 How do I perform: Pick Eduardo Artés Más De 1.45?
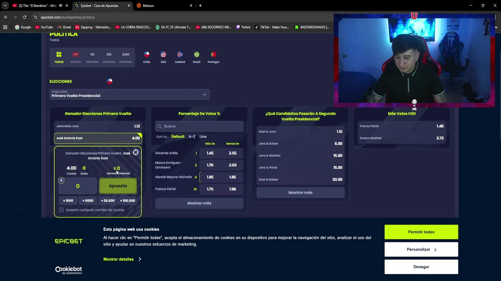pos(210,153)
